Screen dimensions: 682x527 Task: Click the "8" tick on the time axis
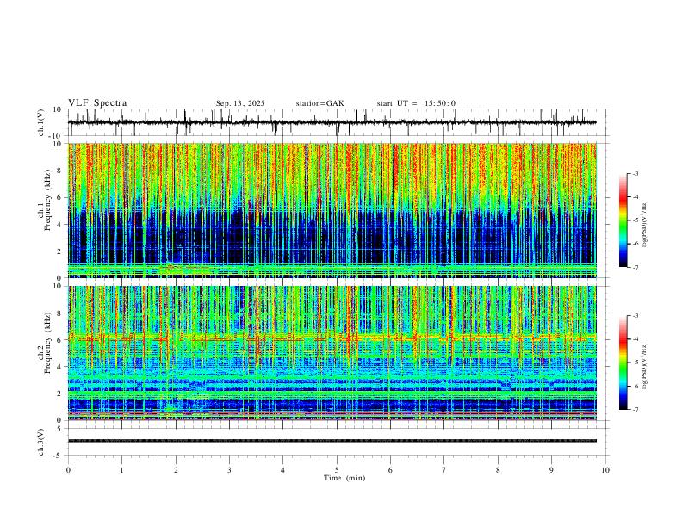click(498, 470)
